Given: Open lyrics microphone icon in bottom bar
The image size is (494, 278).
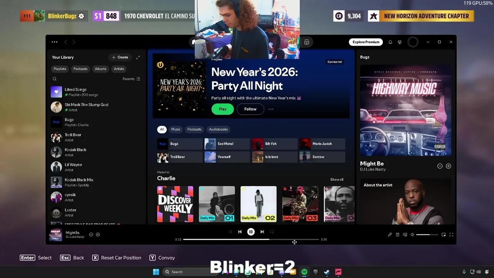Looking at the screenshot, I should pos(390,234).
